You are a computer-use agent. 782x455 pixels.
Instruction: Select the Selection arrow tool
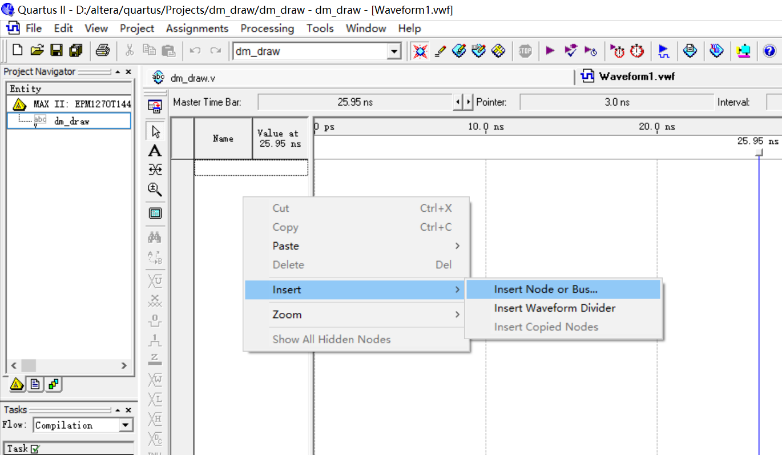click(x=155, y=132)
